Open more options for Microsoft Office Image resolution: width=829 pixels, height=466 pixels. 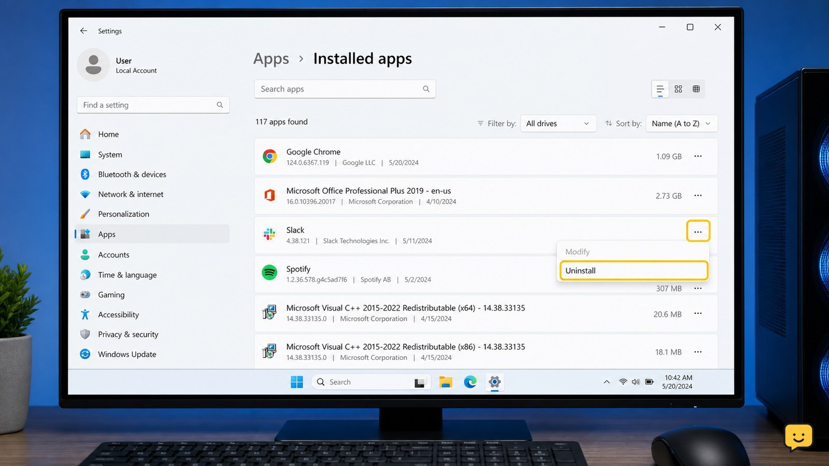pos(698,195)
